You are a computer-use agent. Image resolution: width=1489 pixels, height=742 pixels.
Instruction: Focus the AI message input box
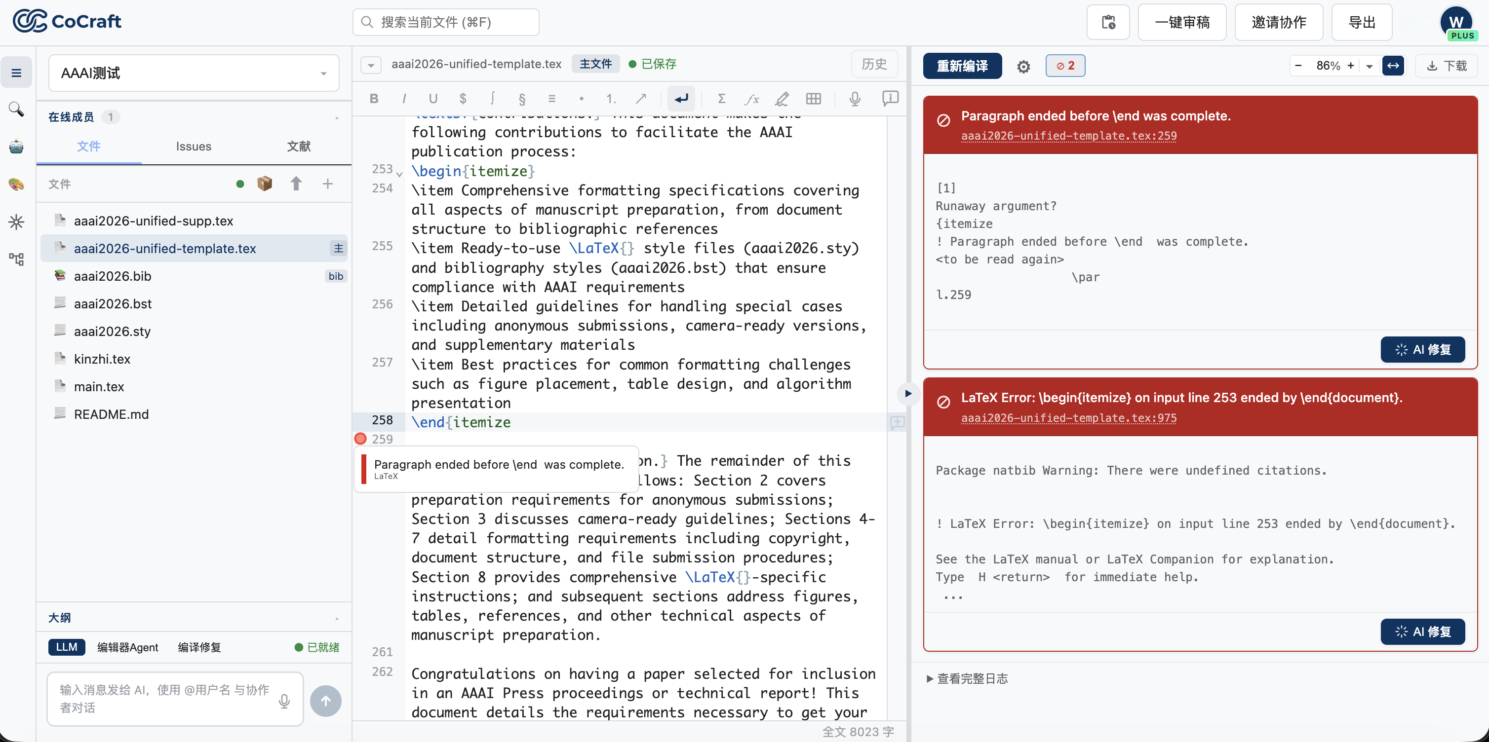175,699
